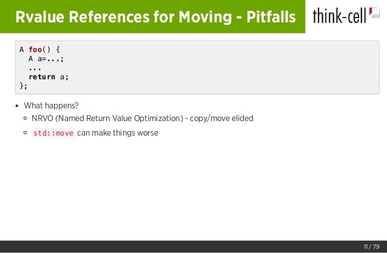
Task: Click the text 'can make things worse'
Action: pos(118,133)
